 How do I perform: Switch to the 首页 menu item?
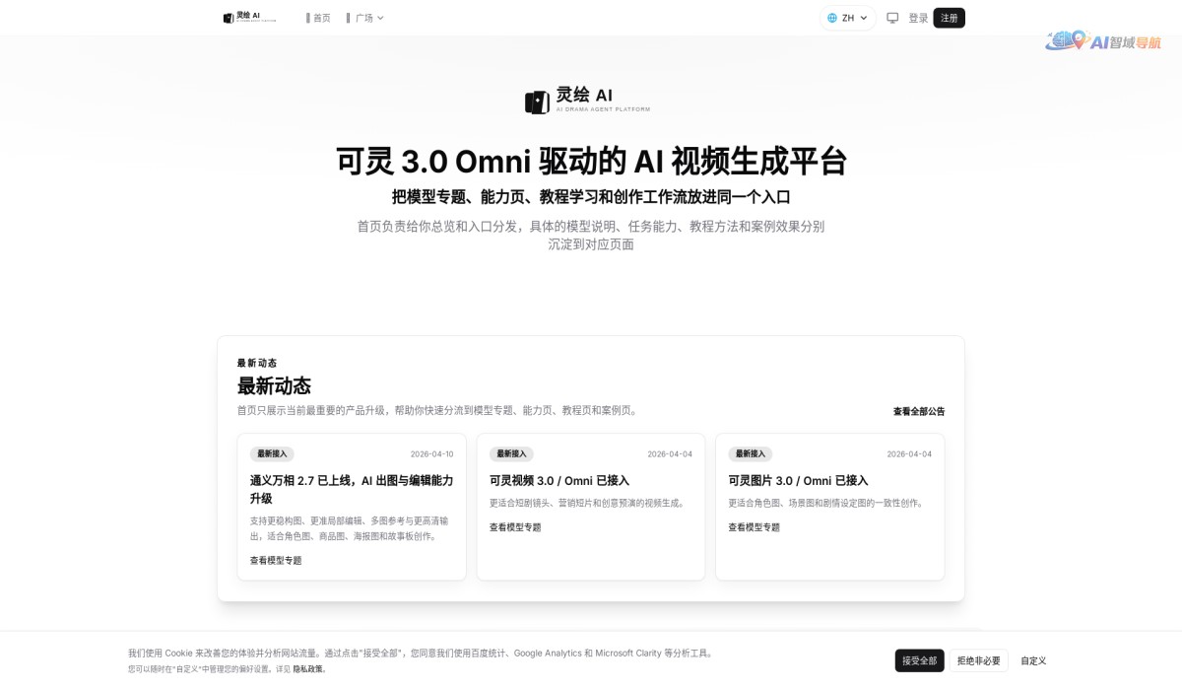coord(323,17)
